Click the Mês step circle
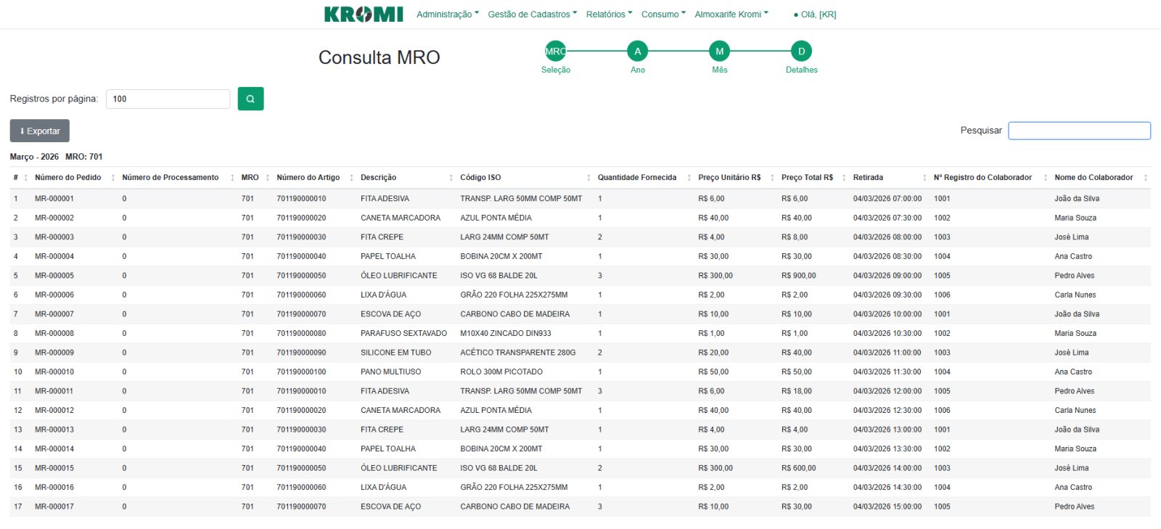The width and height of the screenshot is (1161, 529). point(719,52)
